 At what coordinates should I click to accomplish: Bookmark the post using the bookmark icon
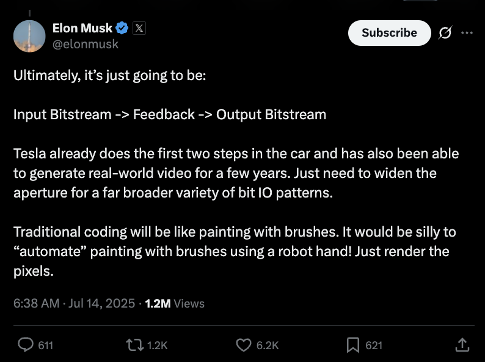(x=353, y=345)
